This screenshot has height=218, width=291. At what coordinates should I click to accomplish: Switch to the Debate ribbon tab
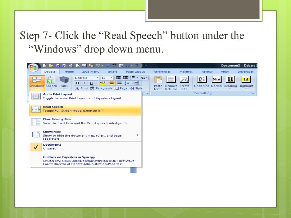50,72
